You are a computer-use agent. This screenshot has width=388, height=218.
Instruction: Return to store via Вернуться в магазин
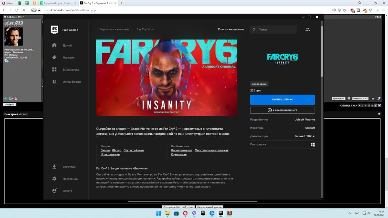113,29
